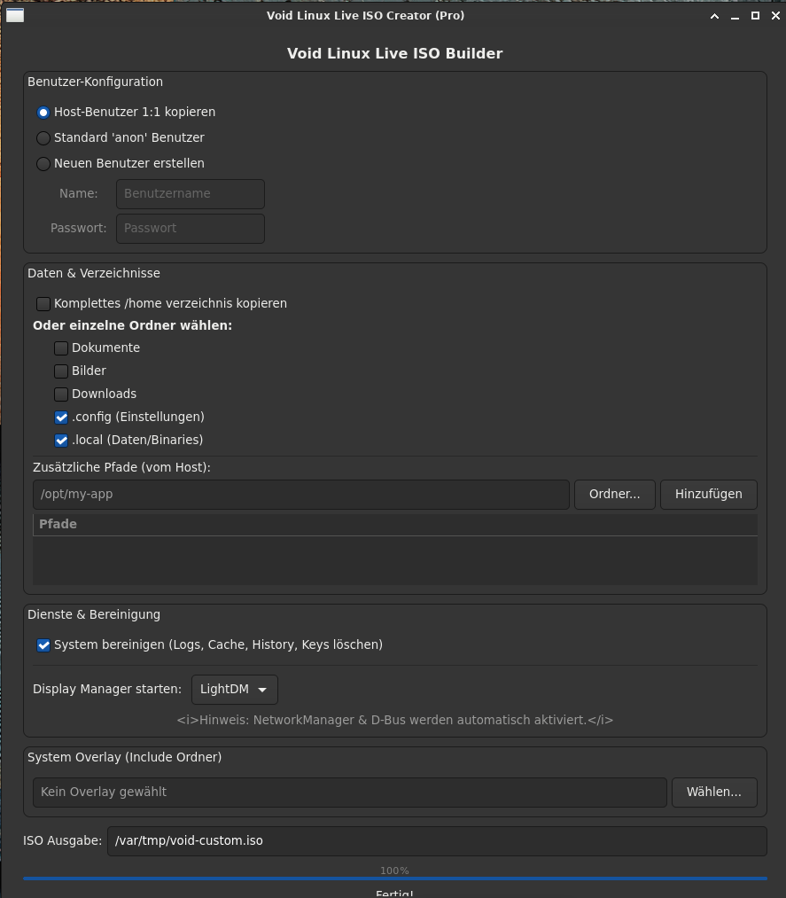Open the window menu icon in titlebar
The image size is (786, 898).
[x=15, y=15]
